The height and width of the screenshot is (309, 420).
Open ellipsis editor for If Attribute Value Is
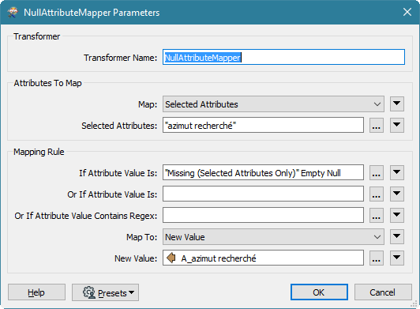(377, 173)
